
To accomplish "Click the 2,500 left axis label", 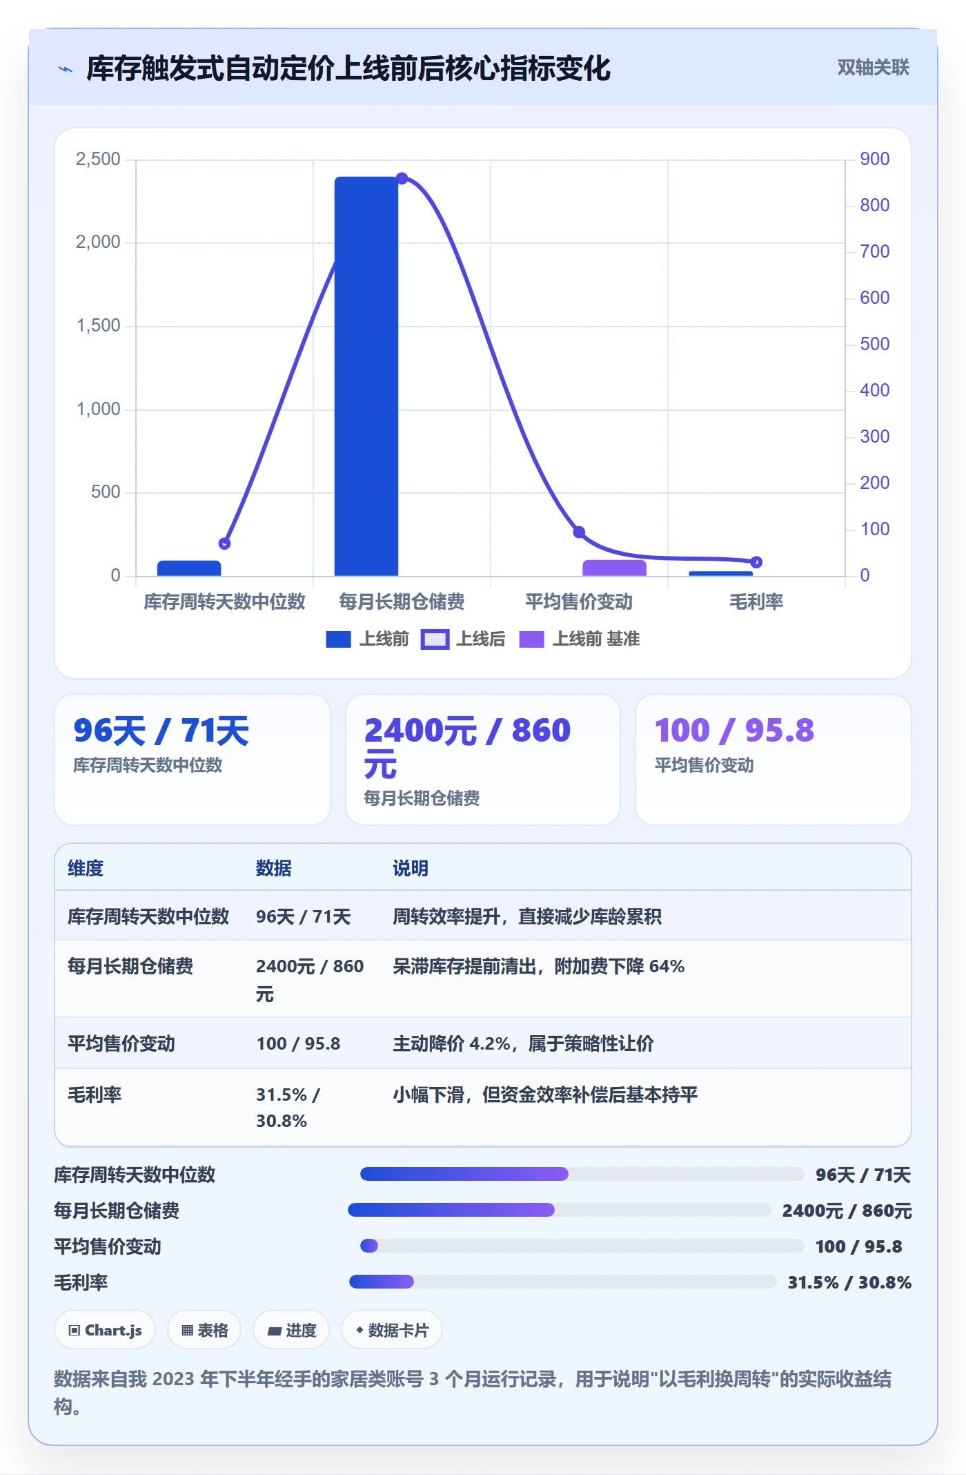I will 98,160.
